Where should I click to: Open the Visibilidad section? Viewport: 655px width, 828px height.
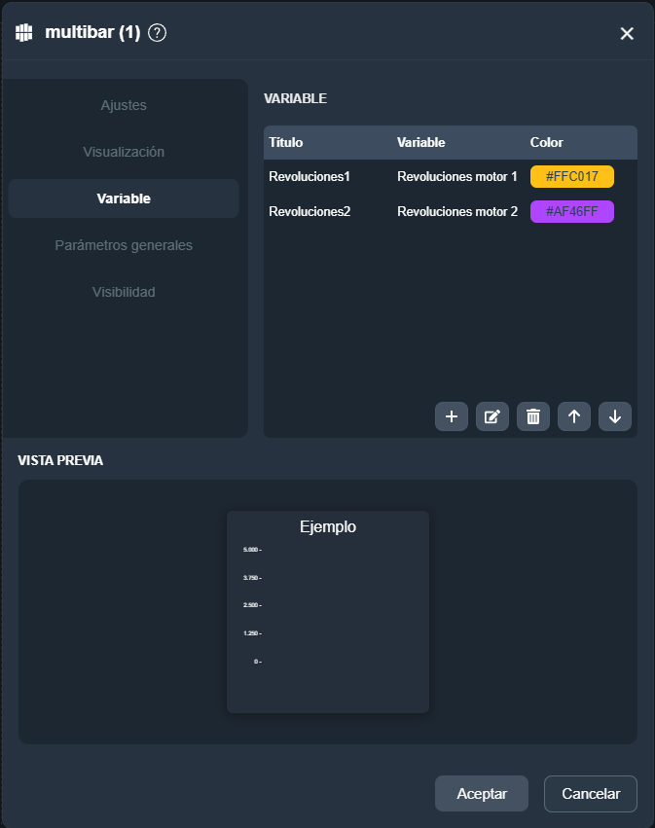[124, 292]
